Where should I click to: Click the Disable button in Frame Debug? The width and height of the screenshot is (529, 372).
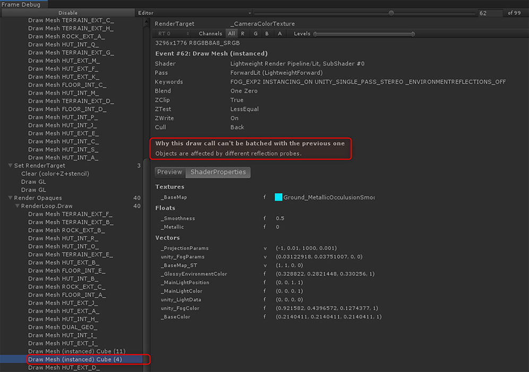tap(67, 13)
